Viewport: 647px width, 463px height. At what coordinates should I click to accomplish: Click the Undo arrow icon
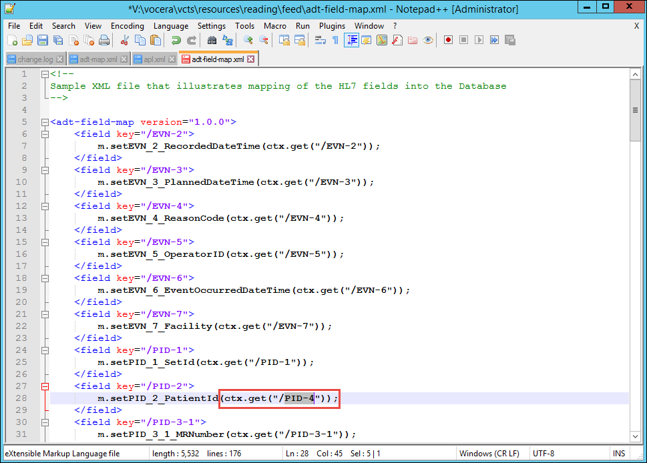pos(176,41)
